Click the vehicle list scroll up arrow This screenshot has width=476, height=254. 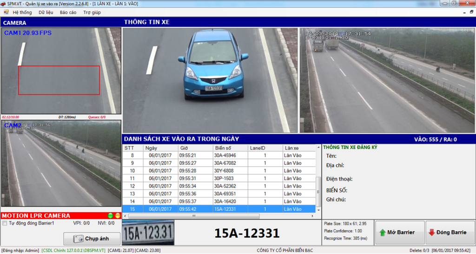click(x=318, y=148)
